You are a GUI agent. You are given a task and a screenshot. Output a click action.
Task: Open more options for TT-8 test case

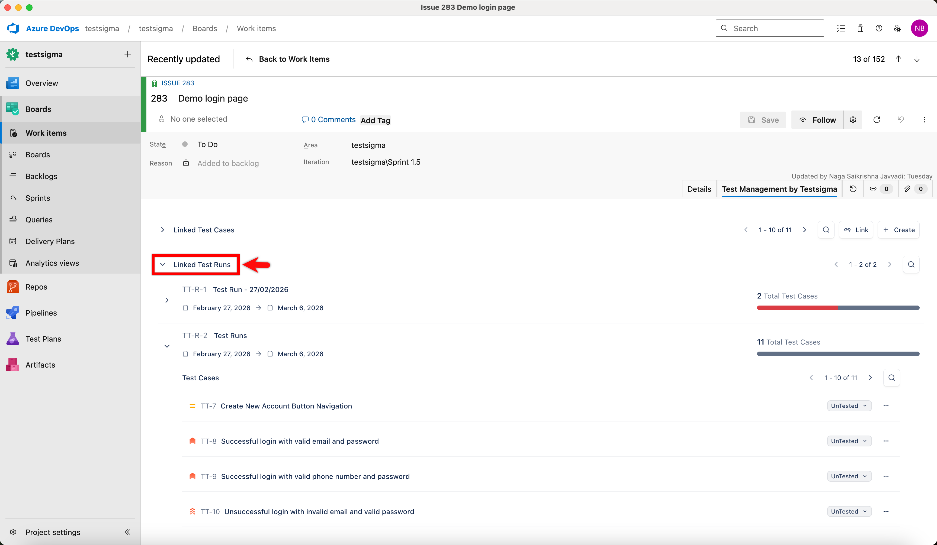pyautogui.click(x=886, y=441)
